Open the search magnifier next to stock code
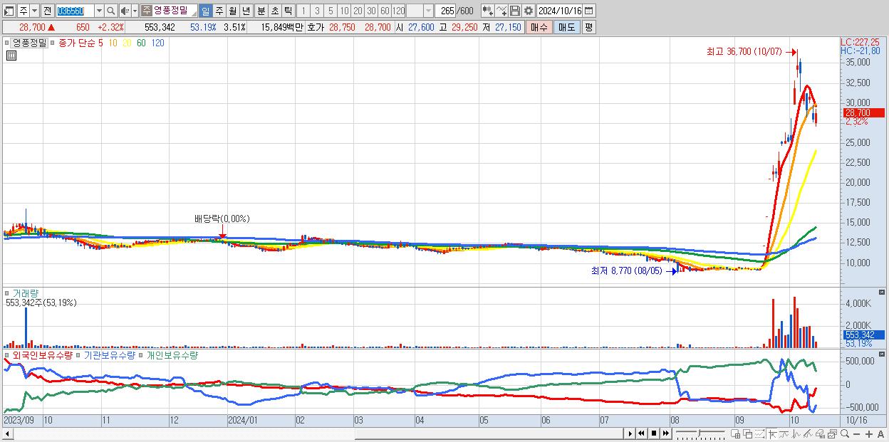 tap(111, 11)
